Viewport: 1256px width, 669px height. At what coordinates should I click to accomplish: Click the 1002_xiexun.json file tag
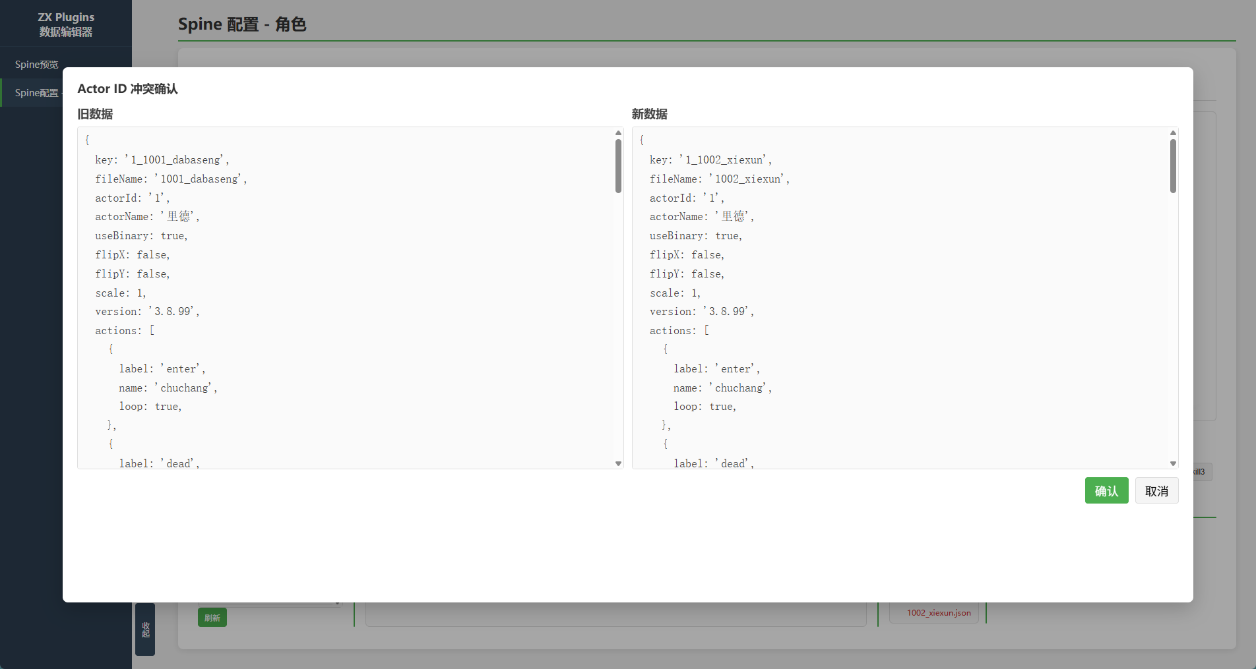(x=939, y=612)
